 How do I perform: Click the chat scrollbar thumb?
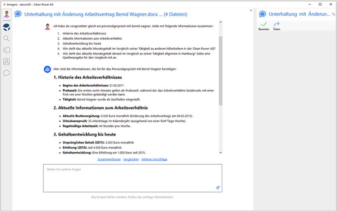[221, 71]
